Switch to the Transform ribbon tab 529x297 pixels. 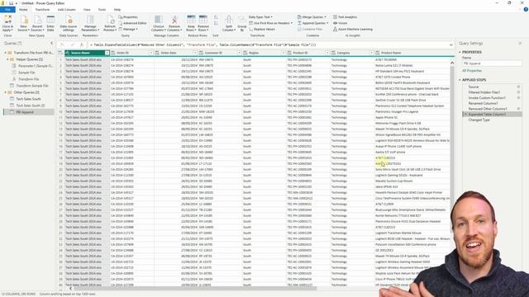42,9
